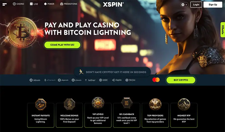
Task: Click the VIP Levels sun badge icon
Action: (98, 103)
